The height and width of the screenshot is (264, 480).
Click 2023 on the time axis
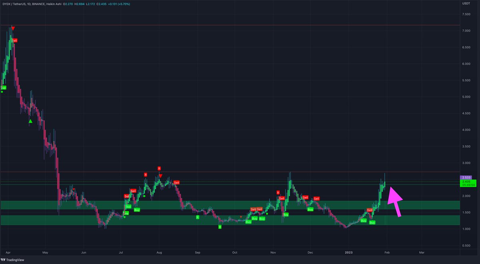click(x=349, y=253)
